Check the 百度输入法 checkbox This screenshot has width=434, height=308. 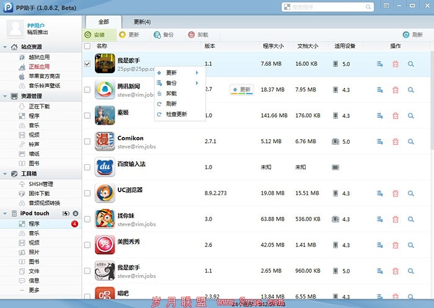click(x=87, y=167)
